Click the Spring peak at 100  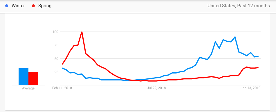[x=82, y=32]
